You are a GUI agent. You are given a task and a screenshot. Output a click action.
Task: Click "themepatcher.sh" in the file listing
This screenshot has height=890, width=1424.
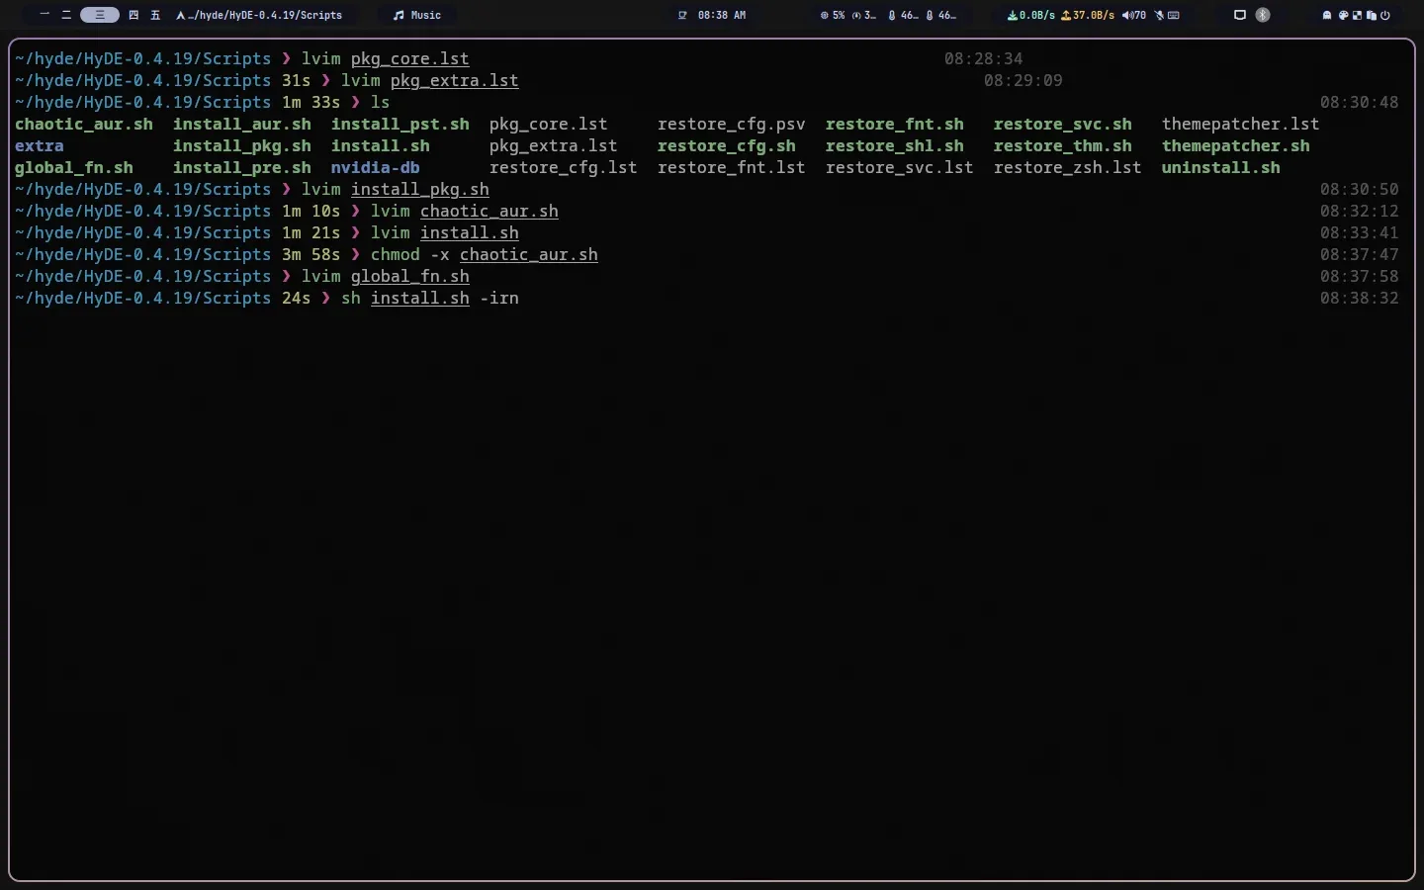1236,145
